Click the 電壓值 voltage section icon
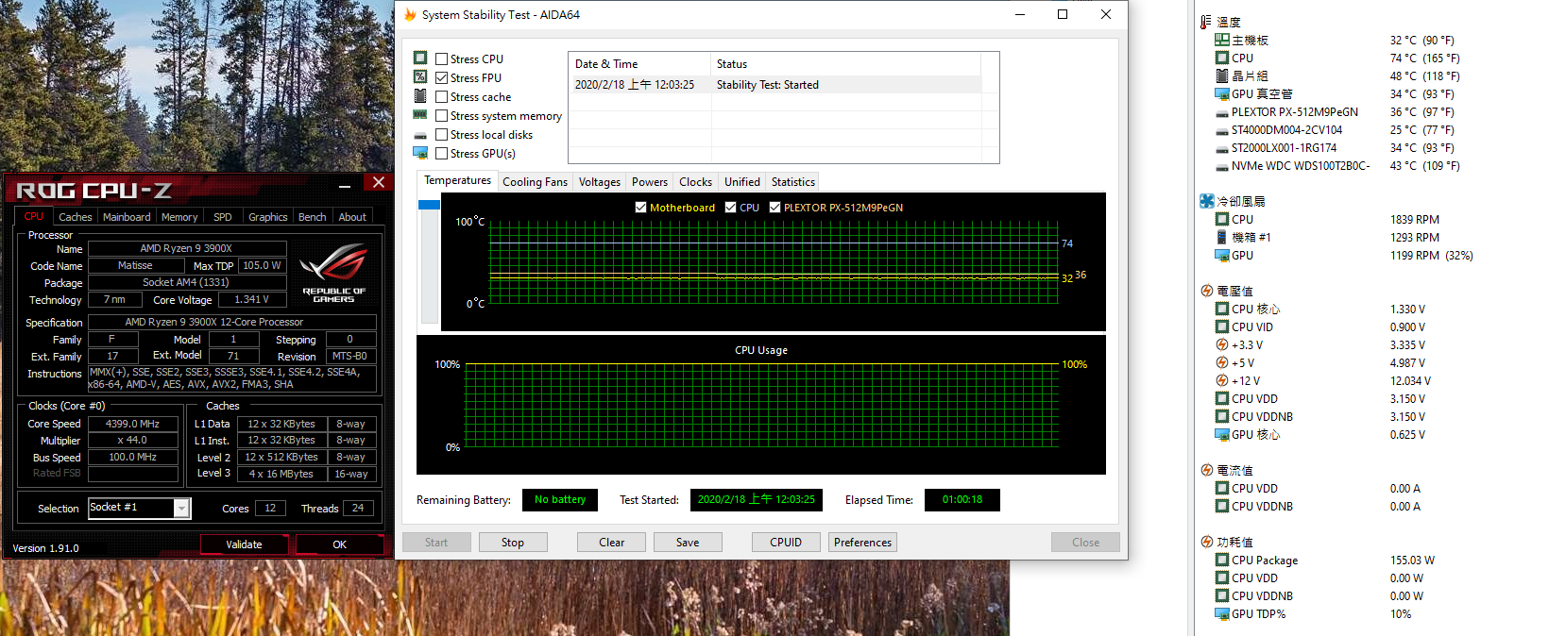The height and width of the screenshot is (636, 1566). [x=1206, y=291]
